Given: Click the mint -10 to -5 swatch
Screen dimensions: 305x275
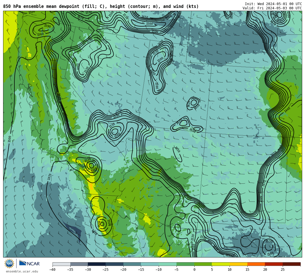Looking at the screenshot, I should click(x=168, y=264).
